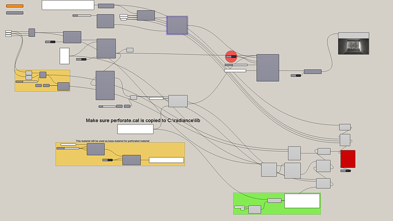The image size is (393, 221).
Task: Click the purple-highlighted selected component
Action: click(177, 26)
